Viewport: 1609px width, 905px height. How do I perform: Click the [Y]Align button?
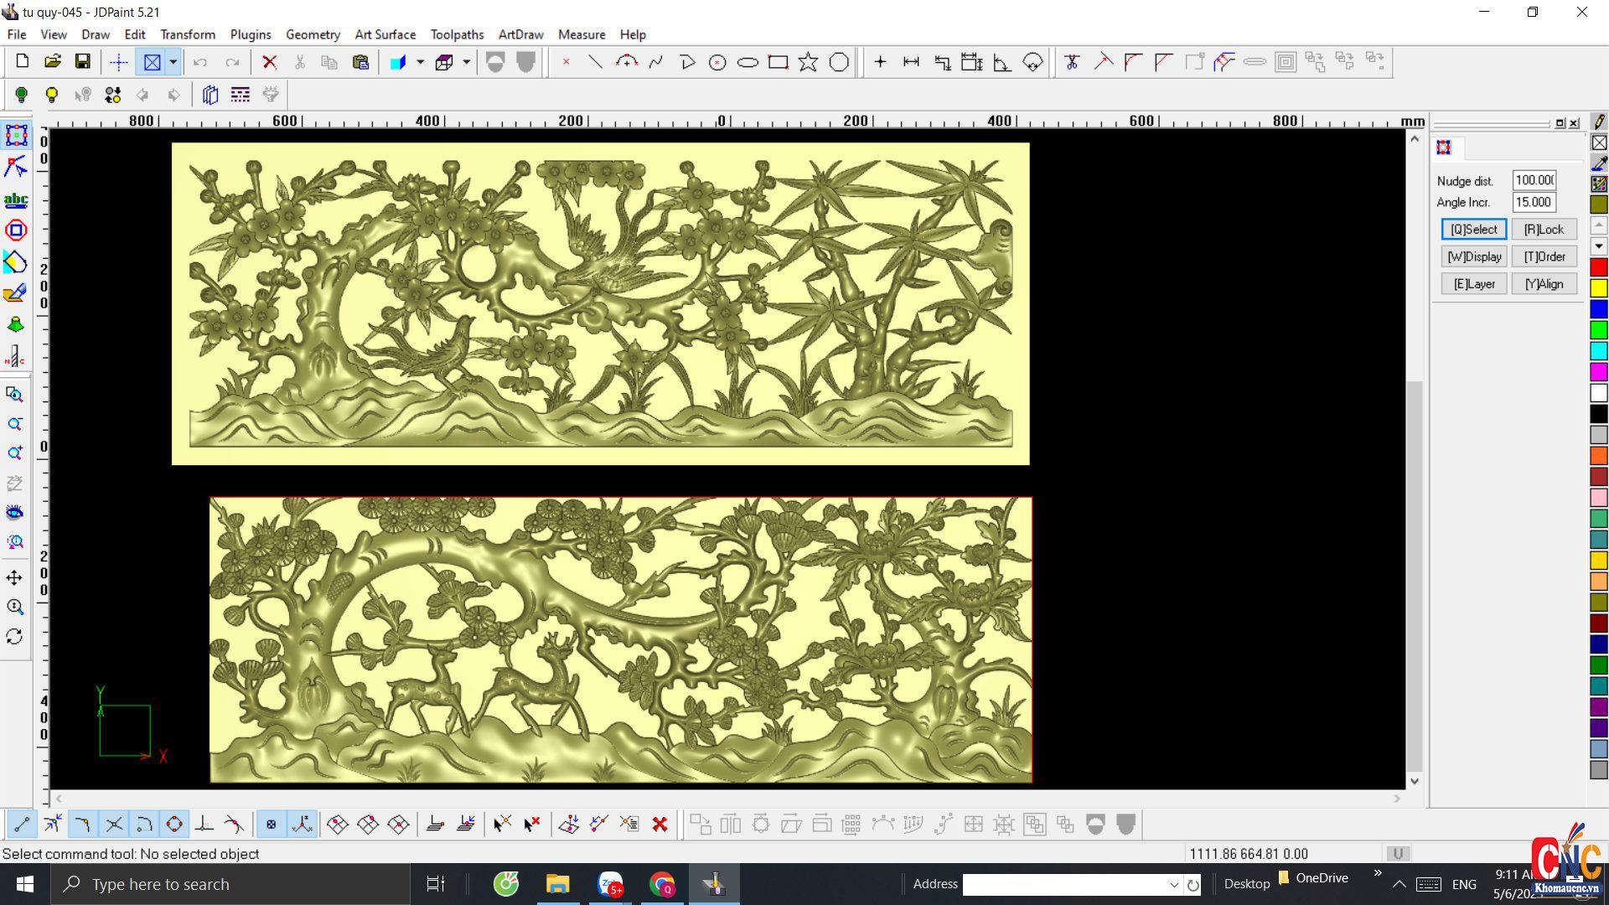click(x=1544, y=284)
